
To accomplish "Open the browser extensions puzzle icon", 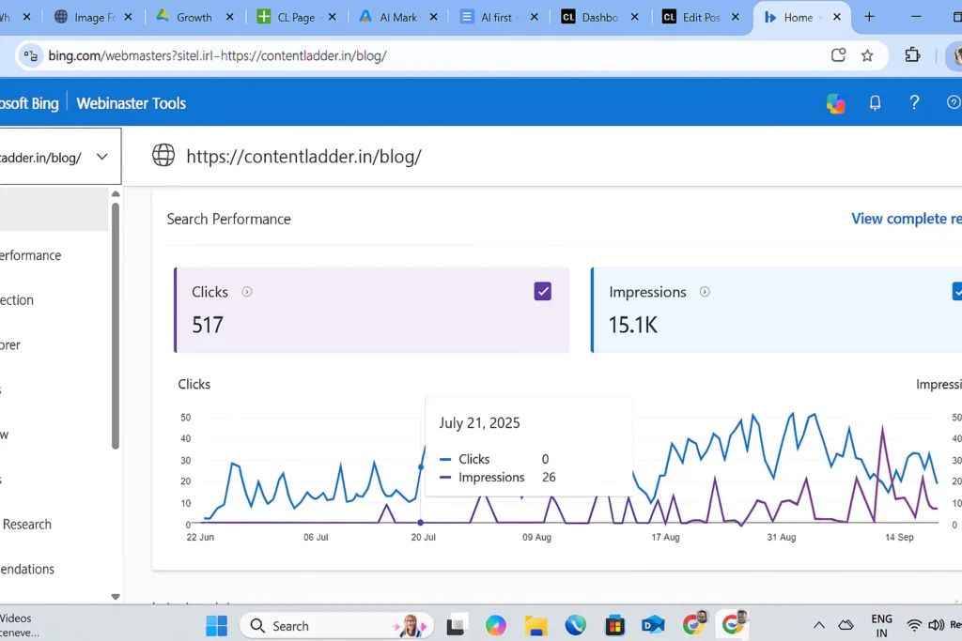I will [912, 55].
